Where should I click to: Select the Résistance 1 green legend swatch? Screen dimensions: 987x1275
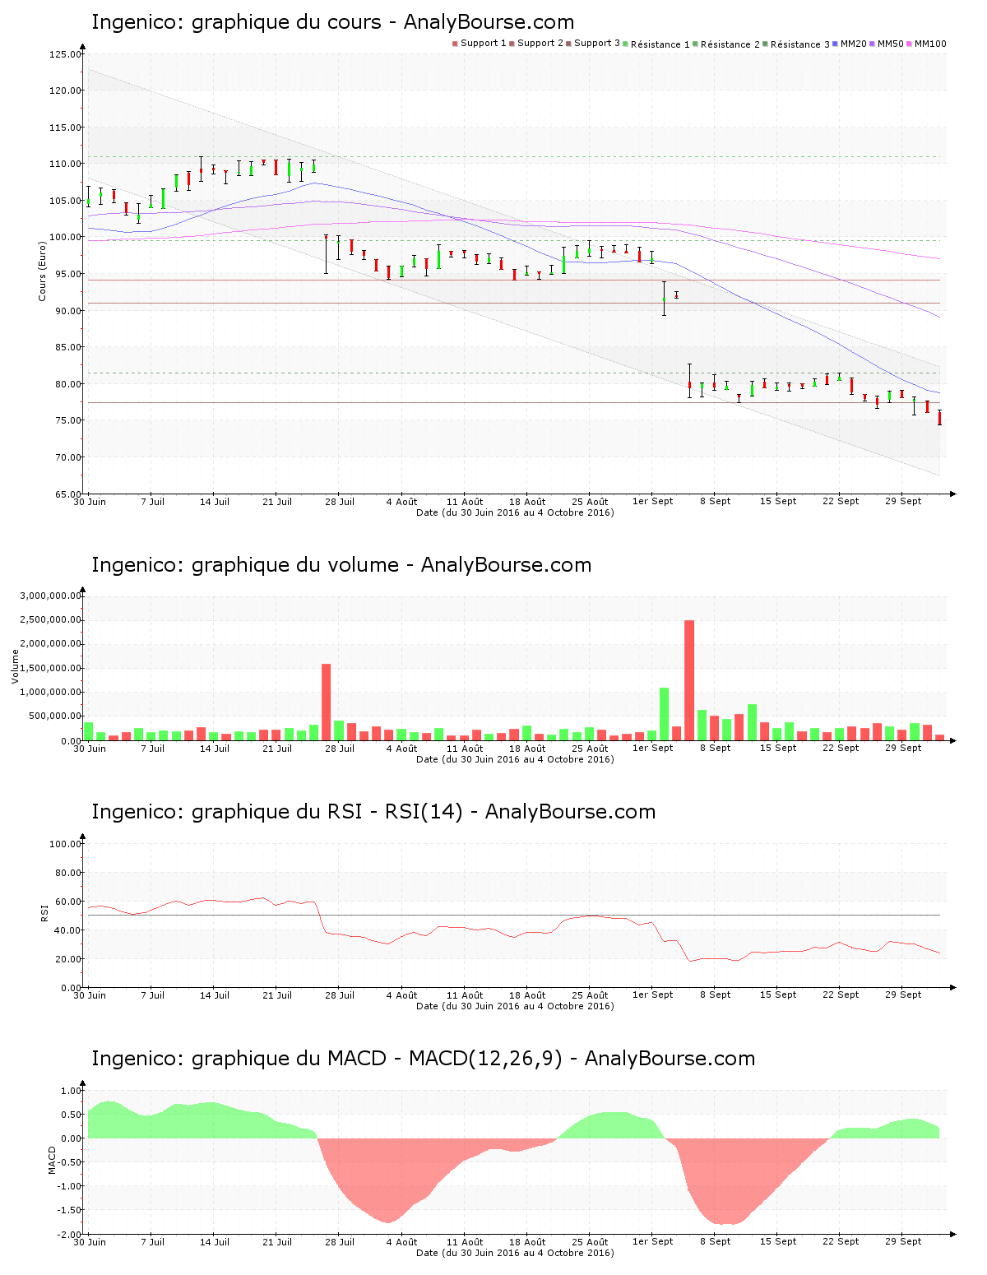point(626,44)
